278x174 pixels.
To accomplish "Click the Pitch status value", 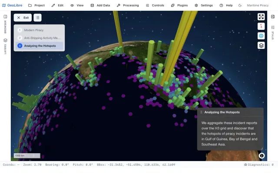I will click(83, 164).
